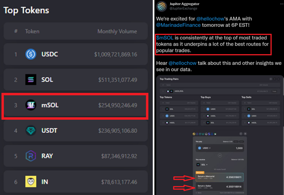The width and height of the screenshot is (284, 195).
Task: Open the USDC pay-token dropdown in swap widget
Action: (204, 148)
